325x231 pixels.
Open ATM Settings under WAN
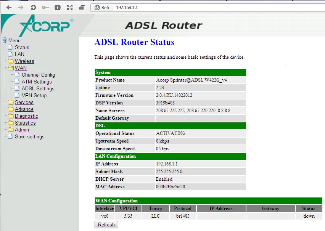point(37,82)
